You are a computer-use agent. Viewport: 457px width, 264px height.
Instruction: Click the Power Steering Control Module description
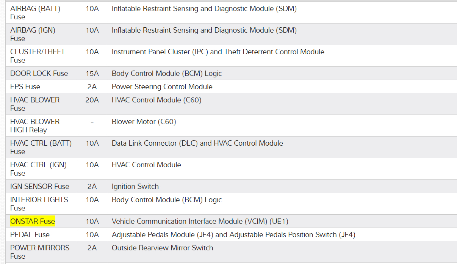162,87
